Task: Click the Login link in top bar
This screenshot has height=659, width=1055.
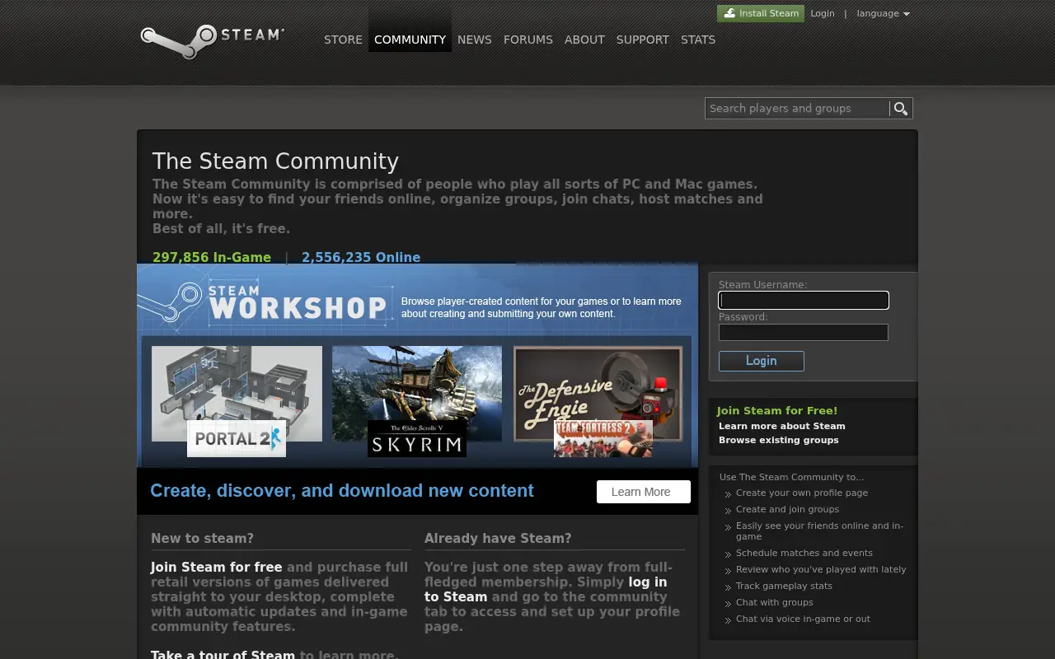Action: pos(823,13)
